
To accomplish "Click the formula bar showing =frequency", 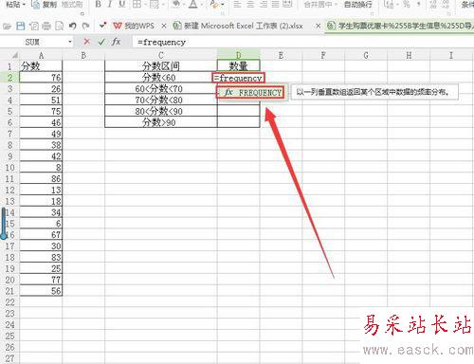I will point(302,42).
